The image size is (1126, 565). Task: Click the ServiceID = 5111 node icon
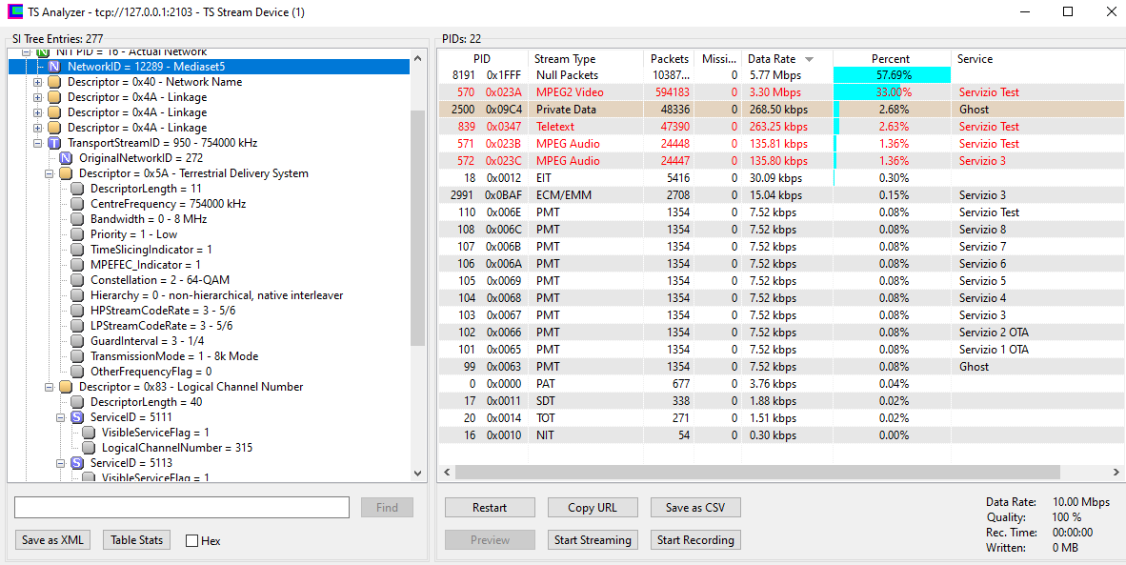coord(77,417)
